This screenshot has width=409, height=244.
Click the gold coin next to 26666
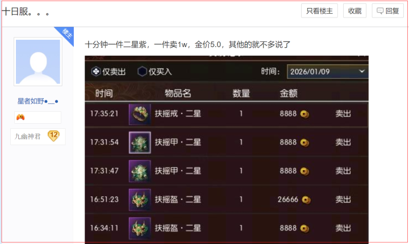(x=306, y=200)
